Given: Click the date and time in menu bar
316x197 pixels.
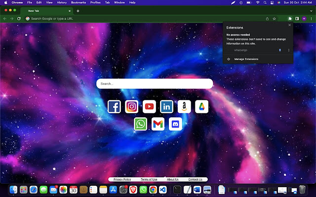Looking at the screenshot, I should pyautogui.click(x=298, y=2).
